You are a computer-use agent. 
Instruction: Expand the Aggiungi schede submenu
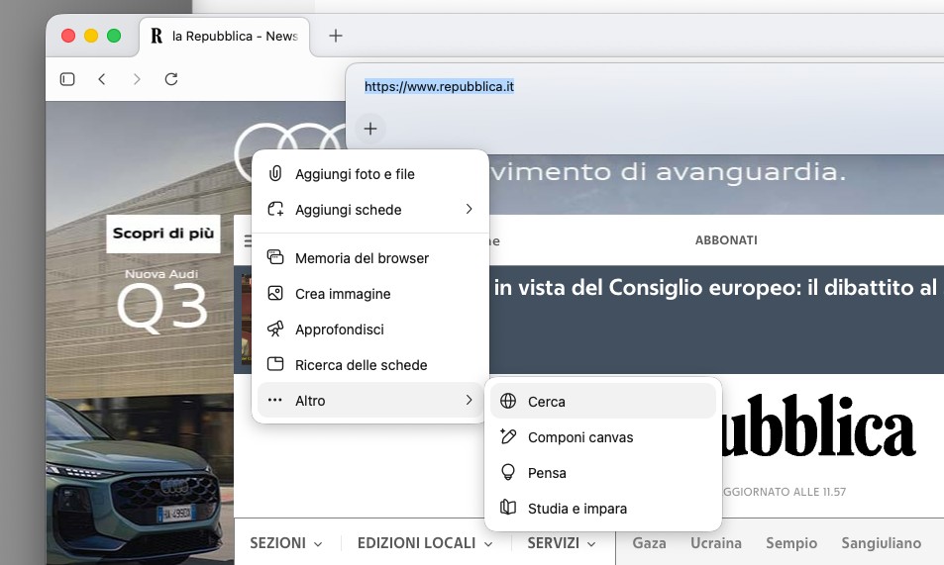tap(370, 210)
